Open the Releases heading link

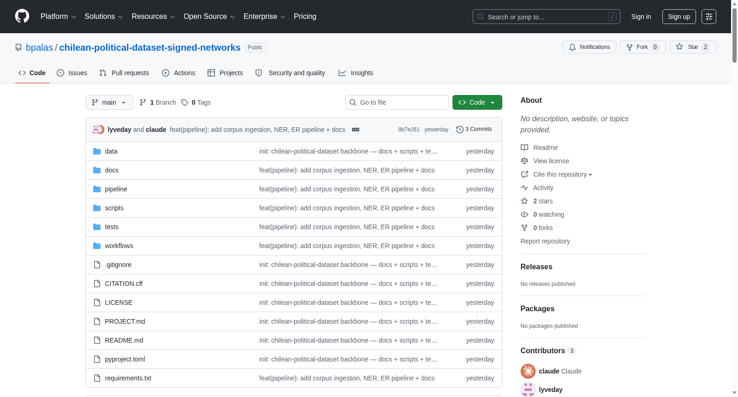point(536,267)
